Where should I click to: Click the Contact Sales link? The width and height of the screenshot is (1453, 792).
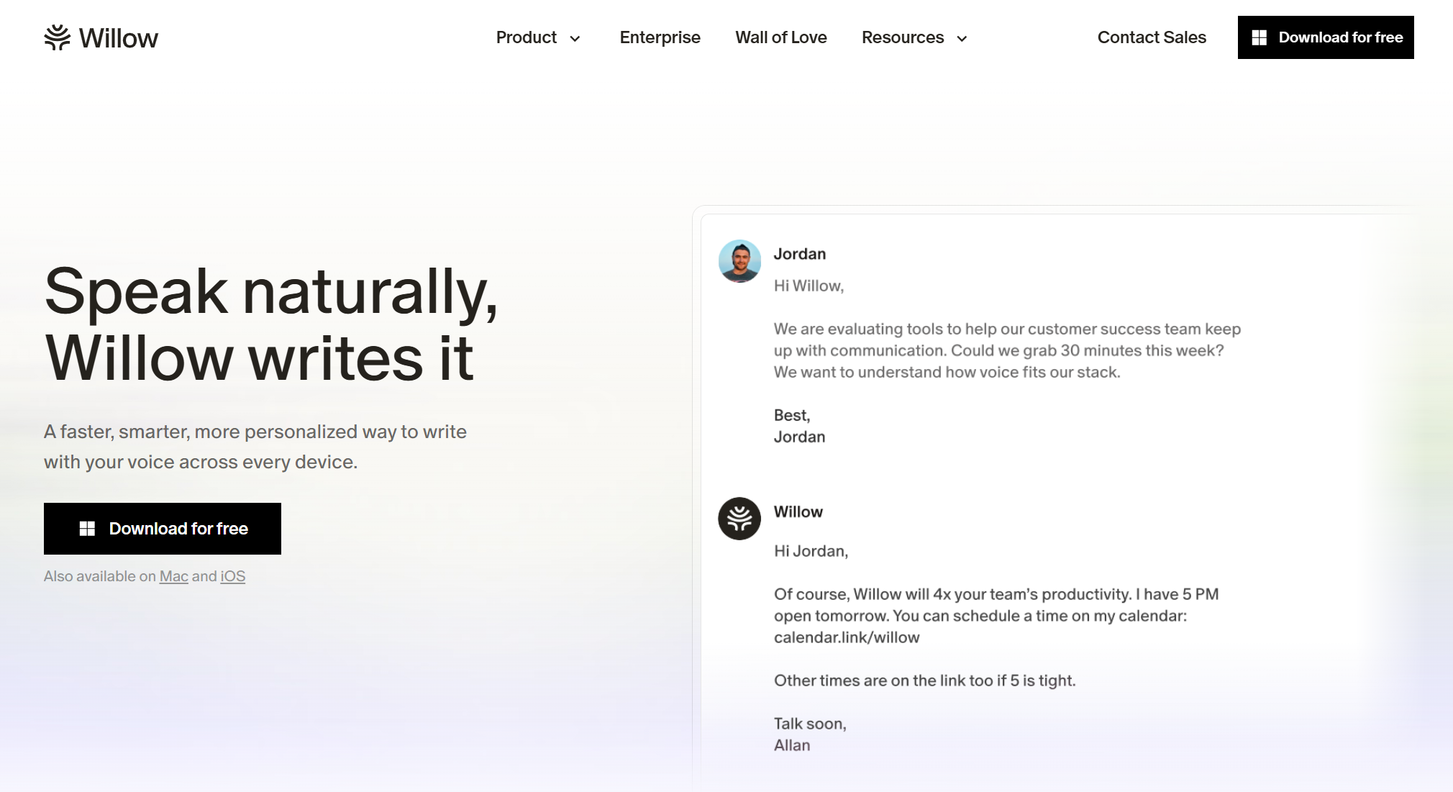tap(1152, 37)
